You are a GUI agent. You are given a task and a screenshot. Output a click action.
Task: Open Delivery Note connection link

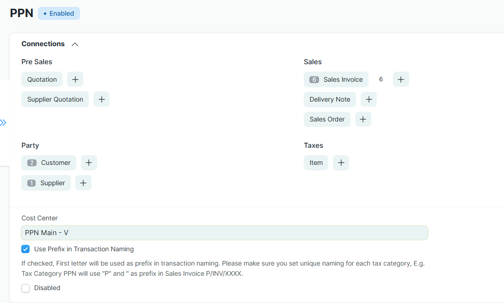point(330,99)
